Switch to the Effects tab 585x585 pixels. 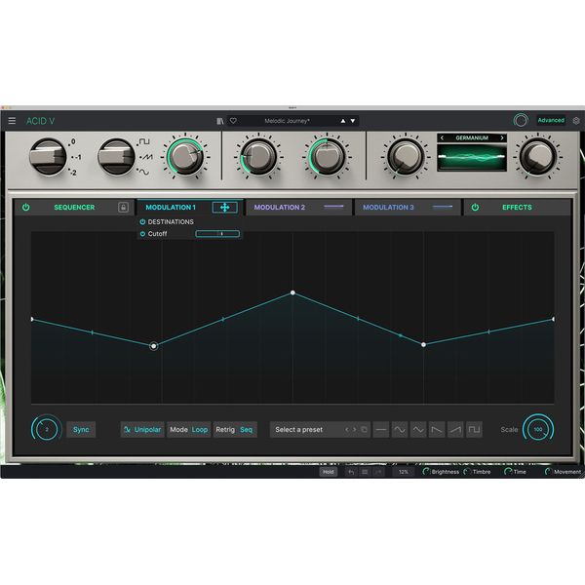[517, 207]
